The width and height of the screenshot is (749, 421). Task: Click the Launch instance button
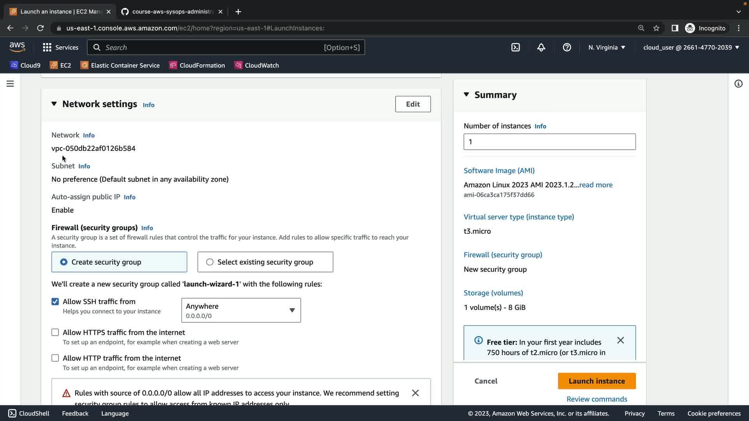[596, 381]
